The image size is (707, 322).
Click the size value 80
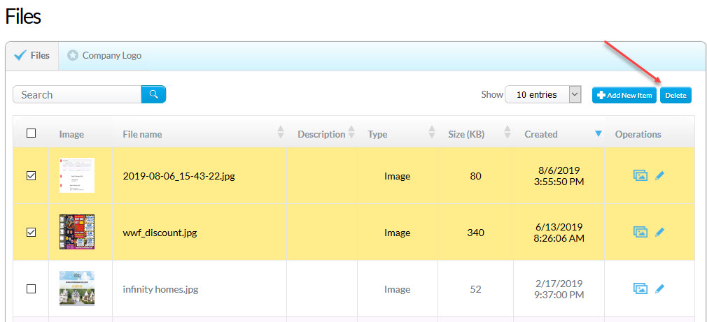coord(476,176)
